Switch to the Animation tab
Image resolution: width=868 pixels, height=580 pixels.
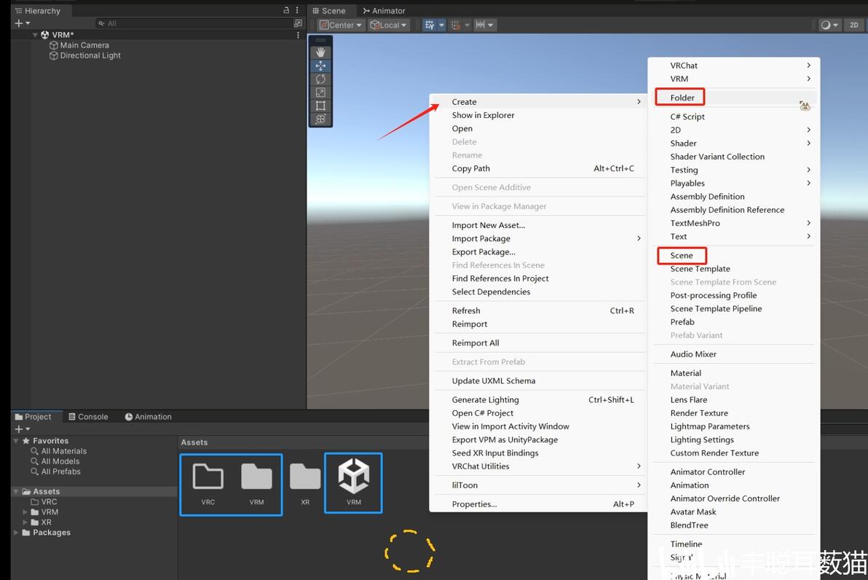tap(148, 417)
